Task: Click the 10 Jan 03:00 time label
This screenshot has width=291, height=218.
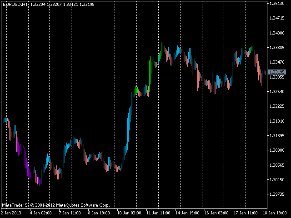Action: pyautogui.click(x=129, y=213)
